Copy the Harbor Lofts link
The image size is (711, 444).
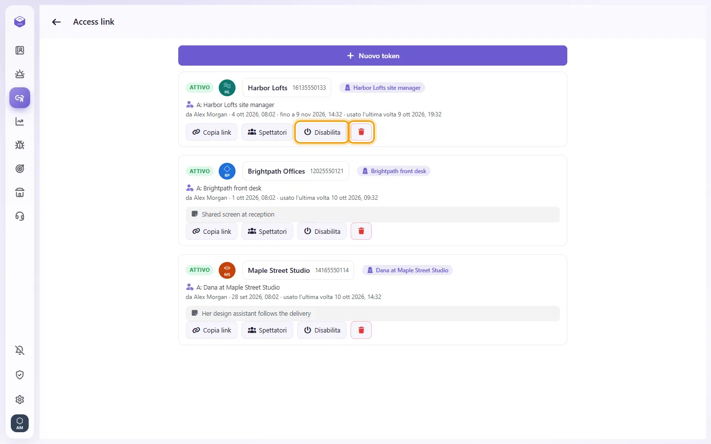[212, 132]
